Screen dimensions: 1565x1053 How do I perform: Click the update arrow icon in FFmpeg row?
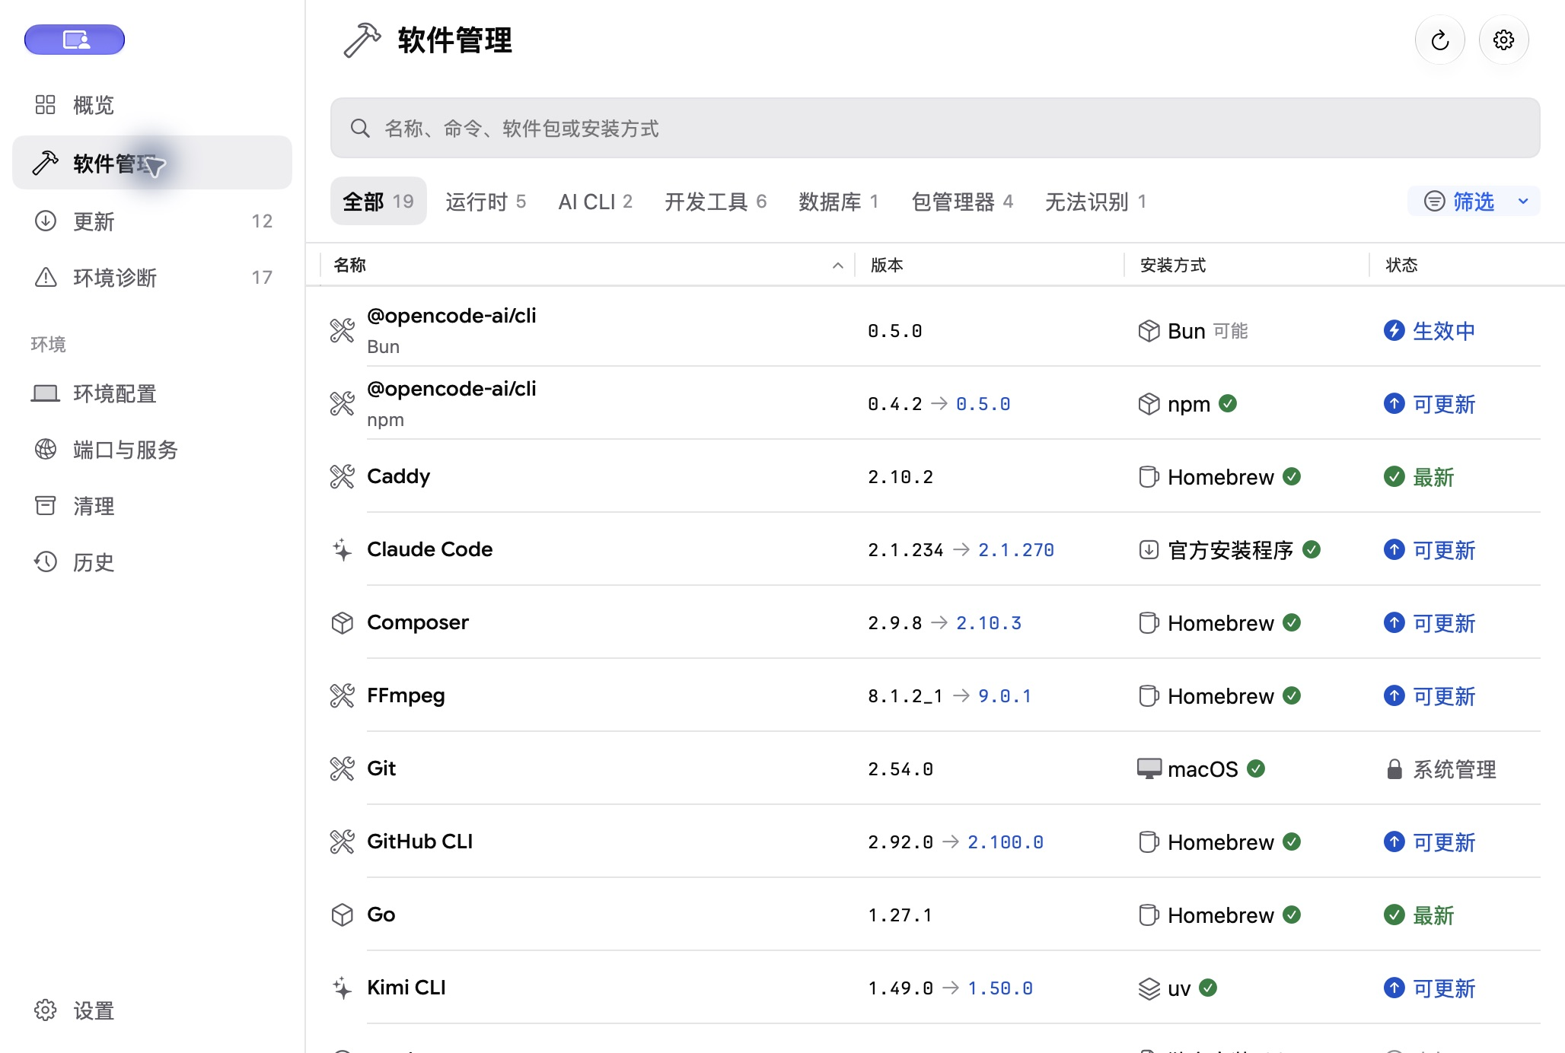coord(1394,695)
